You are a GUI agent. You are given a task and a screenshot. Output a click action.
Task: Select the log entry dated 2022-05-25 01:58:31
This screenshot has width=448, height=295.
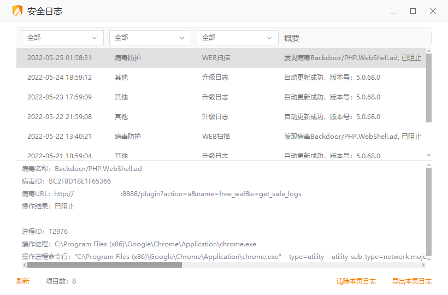coord(219,58)
